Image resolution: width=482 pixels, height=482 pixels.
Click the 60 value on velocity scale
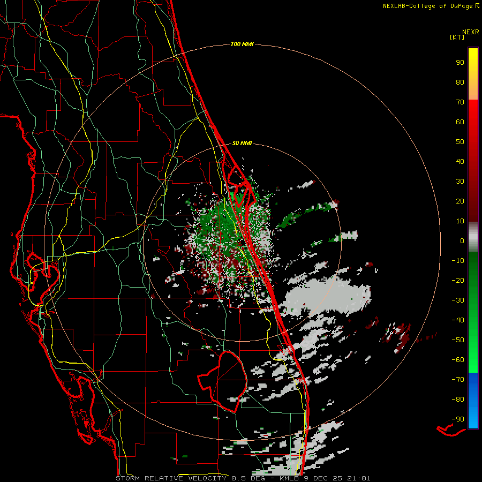click(460, 122)
